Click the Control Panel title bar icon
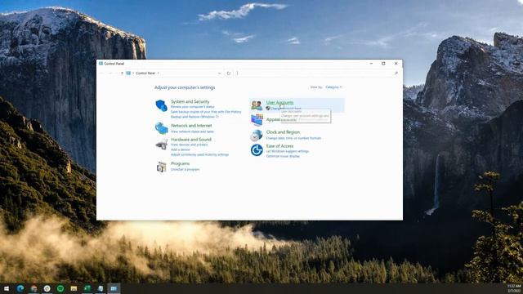 pos(101,64)
